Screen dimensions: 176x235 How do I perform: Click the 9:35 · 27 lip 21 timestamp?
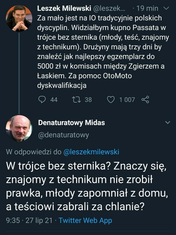[x=29, y=220]
